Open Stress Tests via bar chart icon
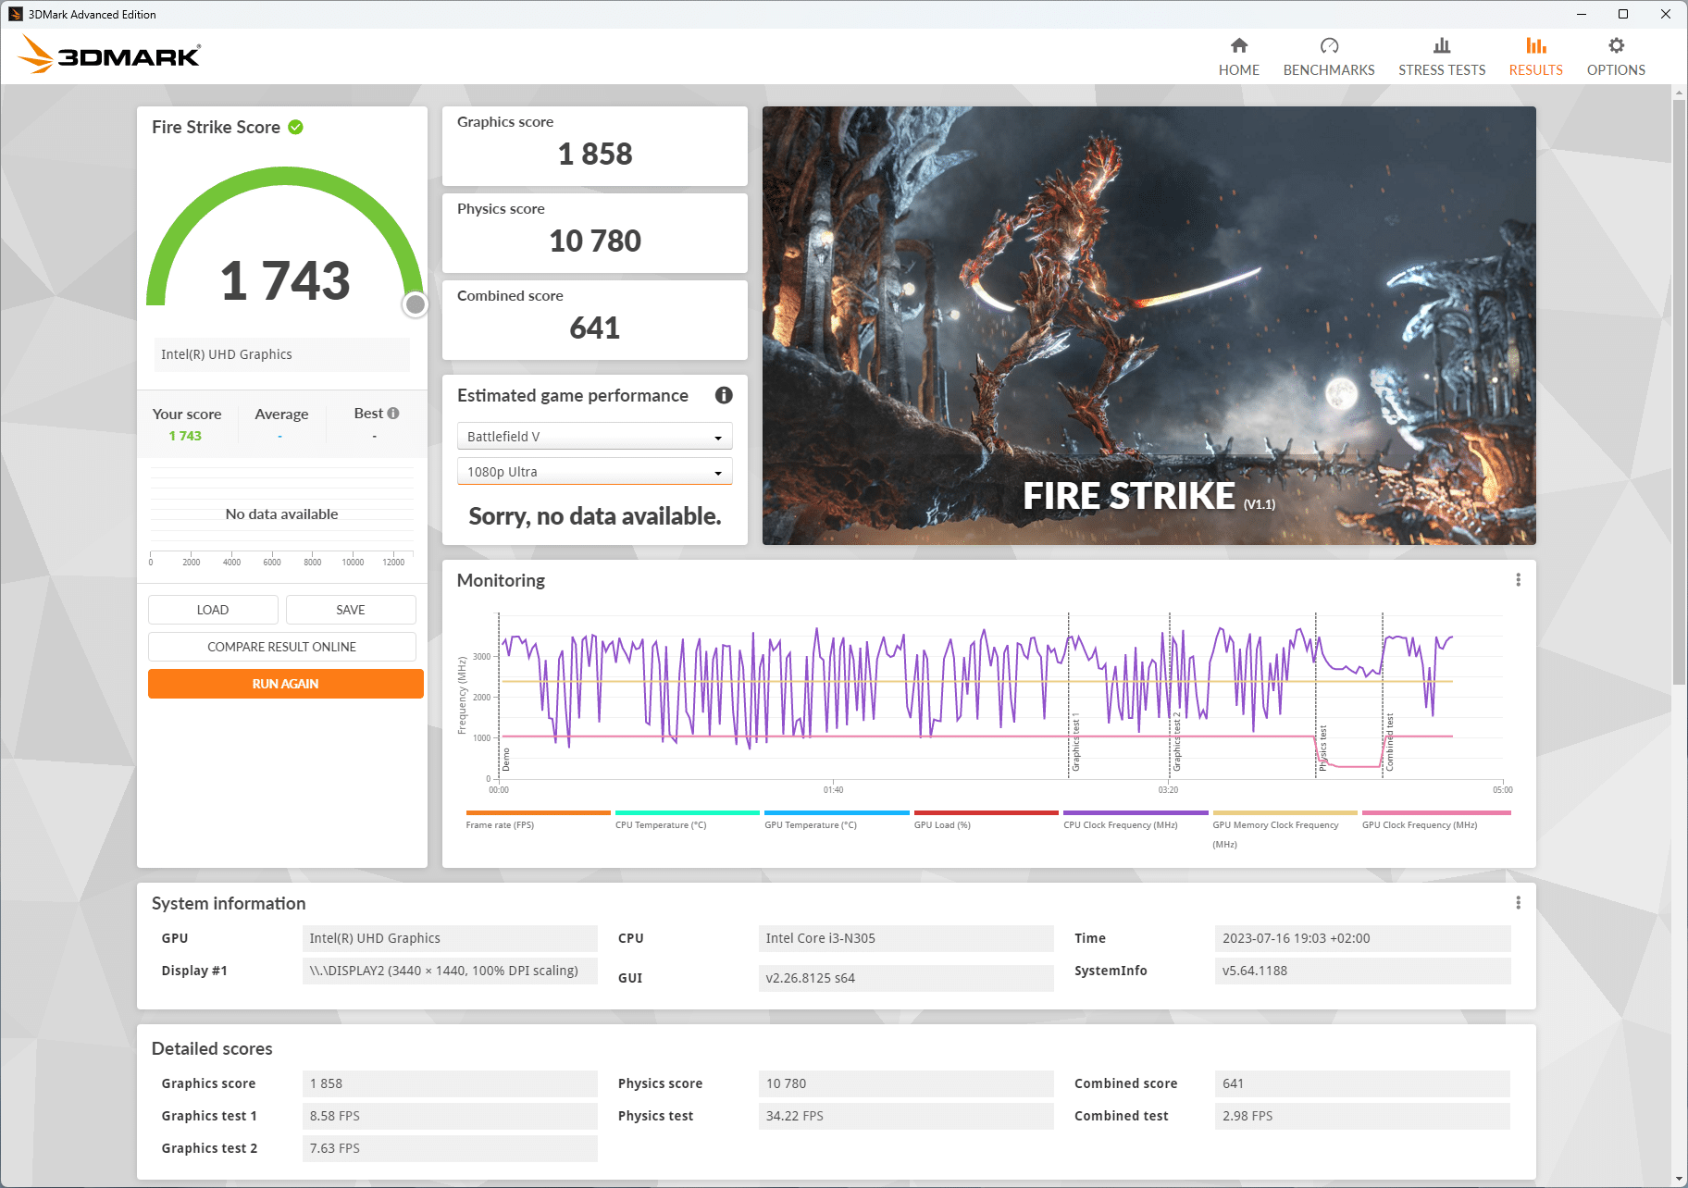 1441,46
